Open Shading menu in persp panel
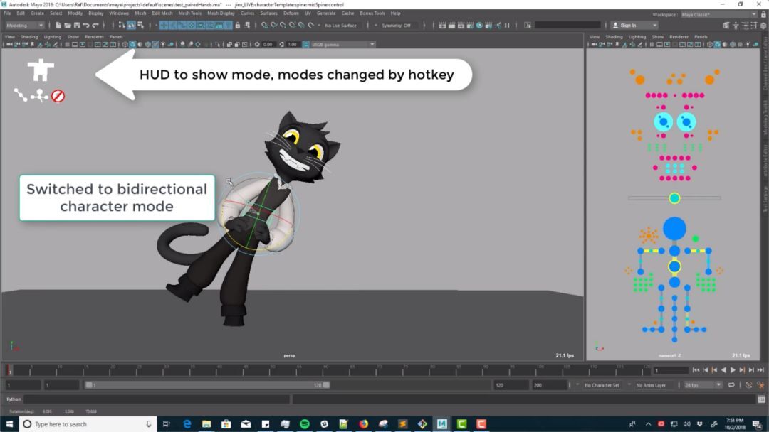Screen dimensions: 769x432 coord(29,37)
